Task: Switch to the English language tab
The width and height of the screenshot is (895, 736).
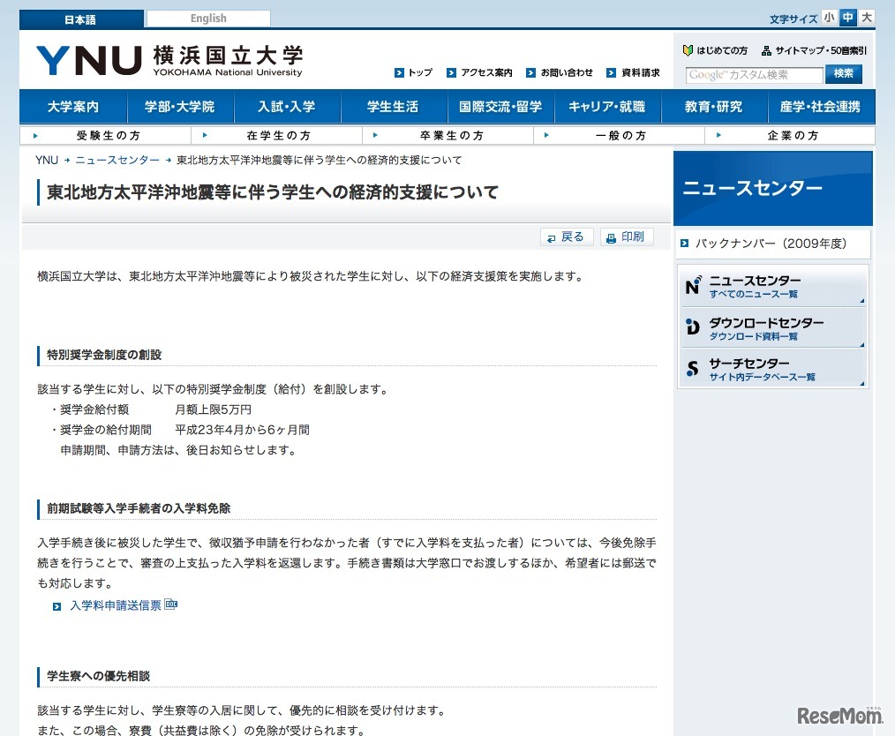Action: (x=208, y=19)
